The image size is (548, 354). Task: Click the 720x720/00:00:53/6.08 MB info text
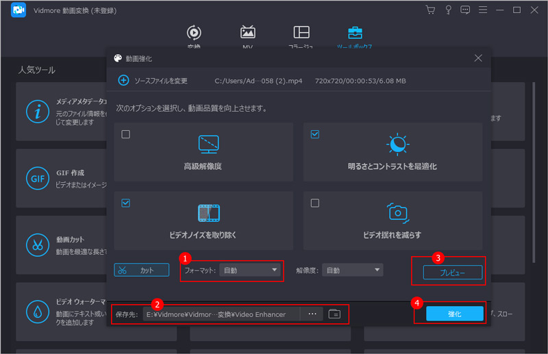(x=360, y=81)
